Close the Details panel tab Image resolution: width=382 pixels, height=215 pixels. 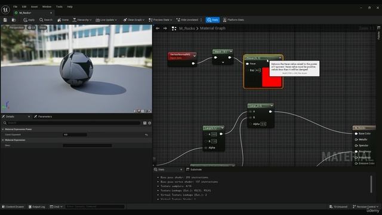(x=29, y=117)
